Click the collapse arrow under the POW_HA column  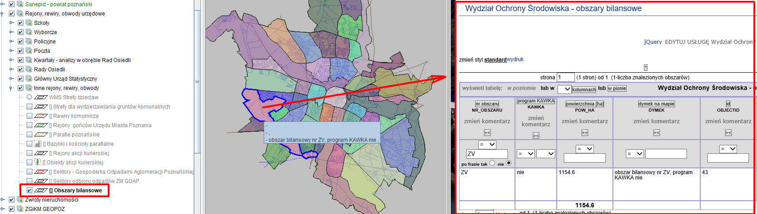(585, 133)
